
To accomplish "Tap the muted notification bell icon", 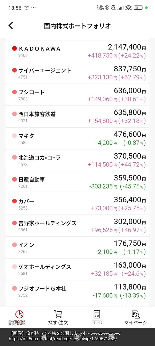I will pos(113,8).
